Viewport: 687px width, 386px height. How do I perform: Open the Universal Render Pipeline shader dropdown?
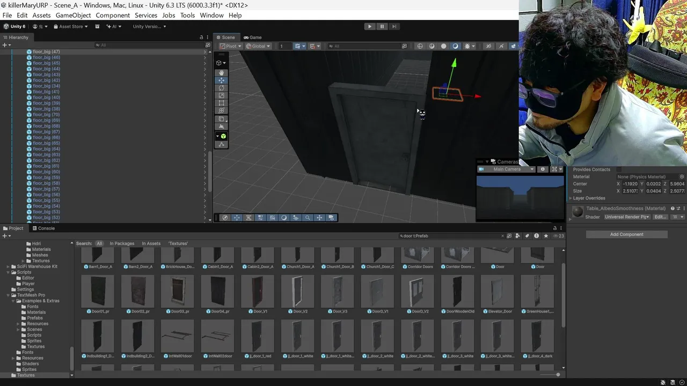[627, 217]
